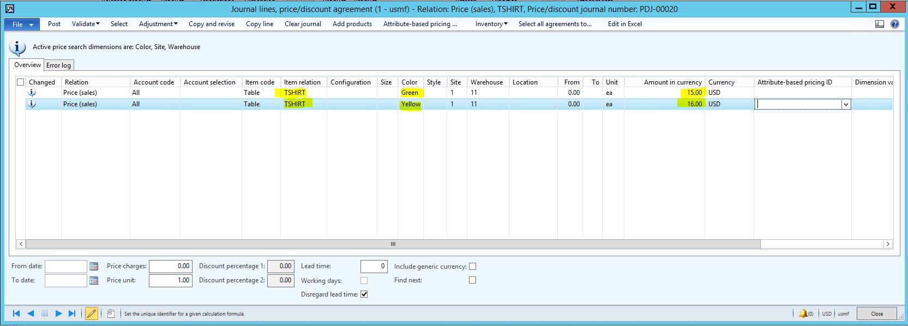Viewport: 908px width, 326px height.
Task: Expand the Inventory dropdown menu
Action: point(491,24)
